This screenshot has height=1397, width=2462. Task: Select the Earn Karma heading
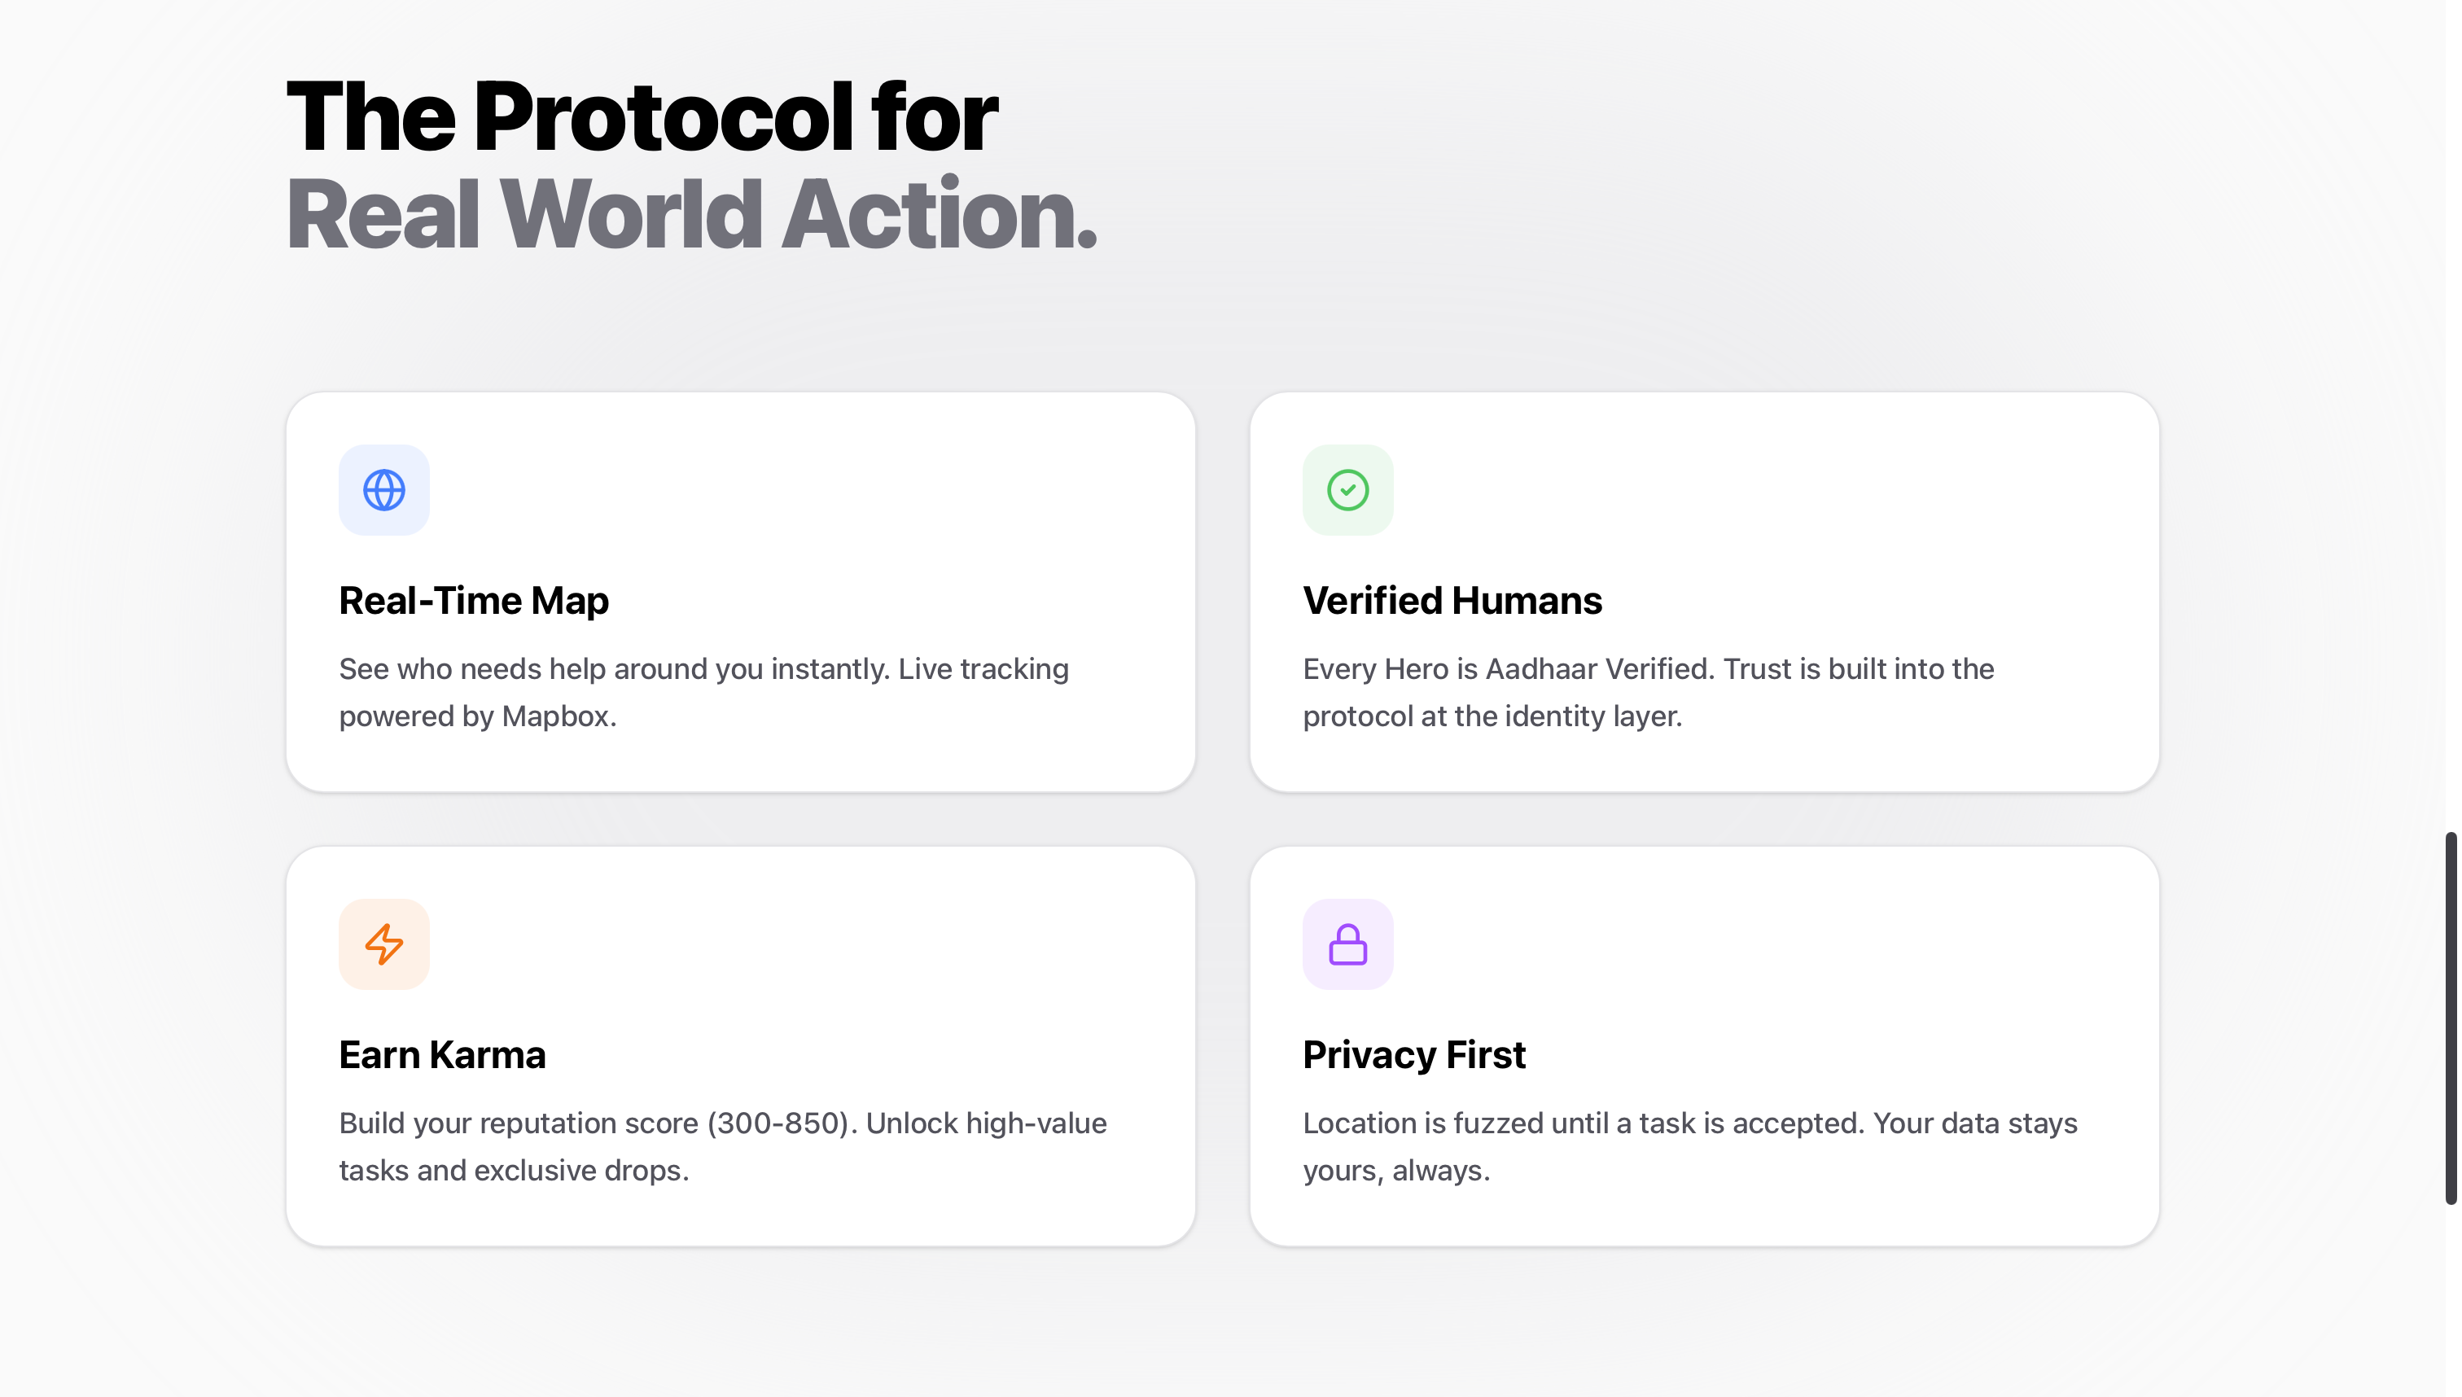click(442, 1053)
